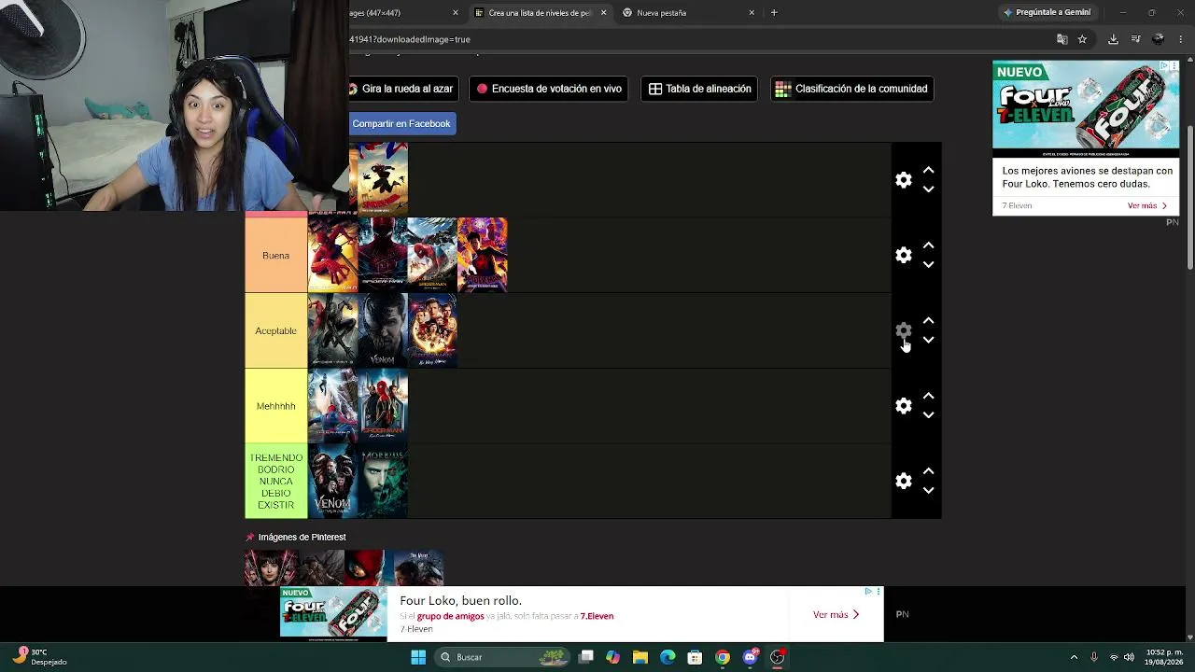Move the Mehhhhh tier up

pos(928,396)
